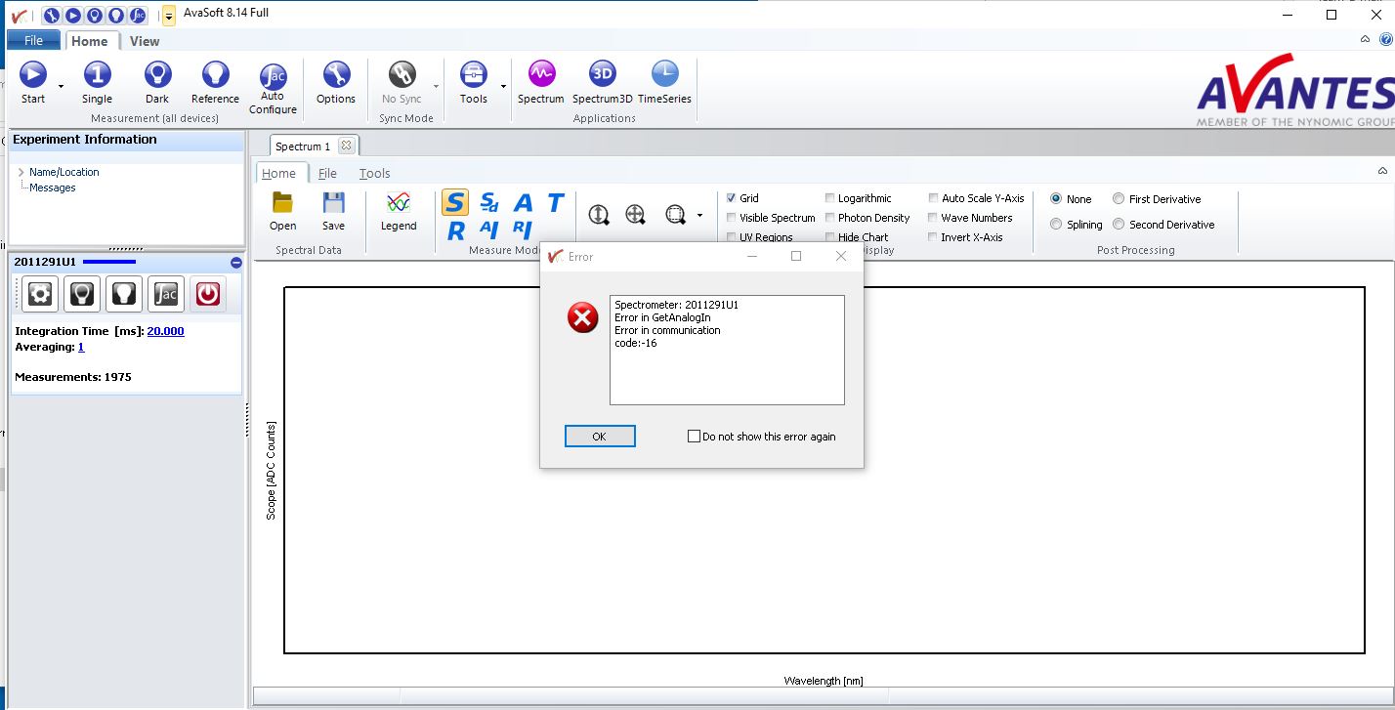Open the Spectrum3D application
Viewport: 1395px width, 710px height.
[x=602, y=75]
